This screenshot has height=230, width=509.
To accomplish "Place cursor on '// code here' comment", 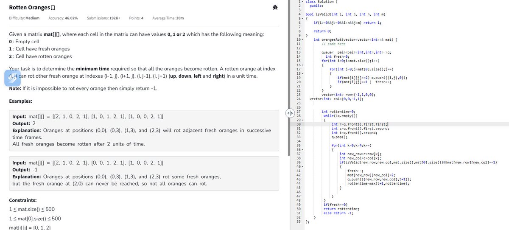I will point(333,44).
